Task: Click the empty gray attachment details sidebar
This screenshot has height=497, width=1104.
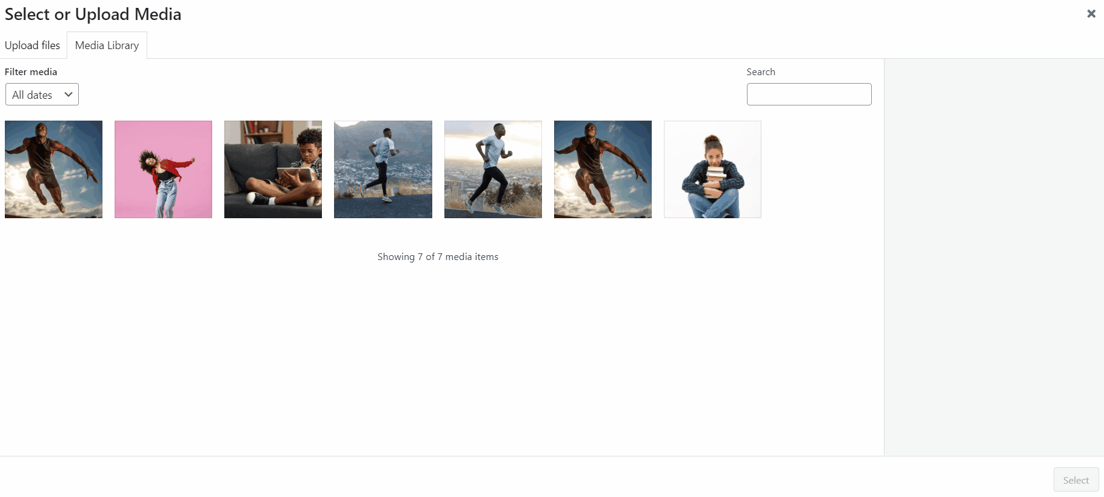Action: [994, 255]
